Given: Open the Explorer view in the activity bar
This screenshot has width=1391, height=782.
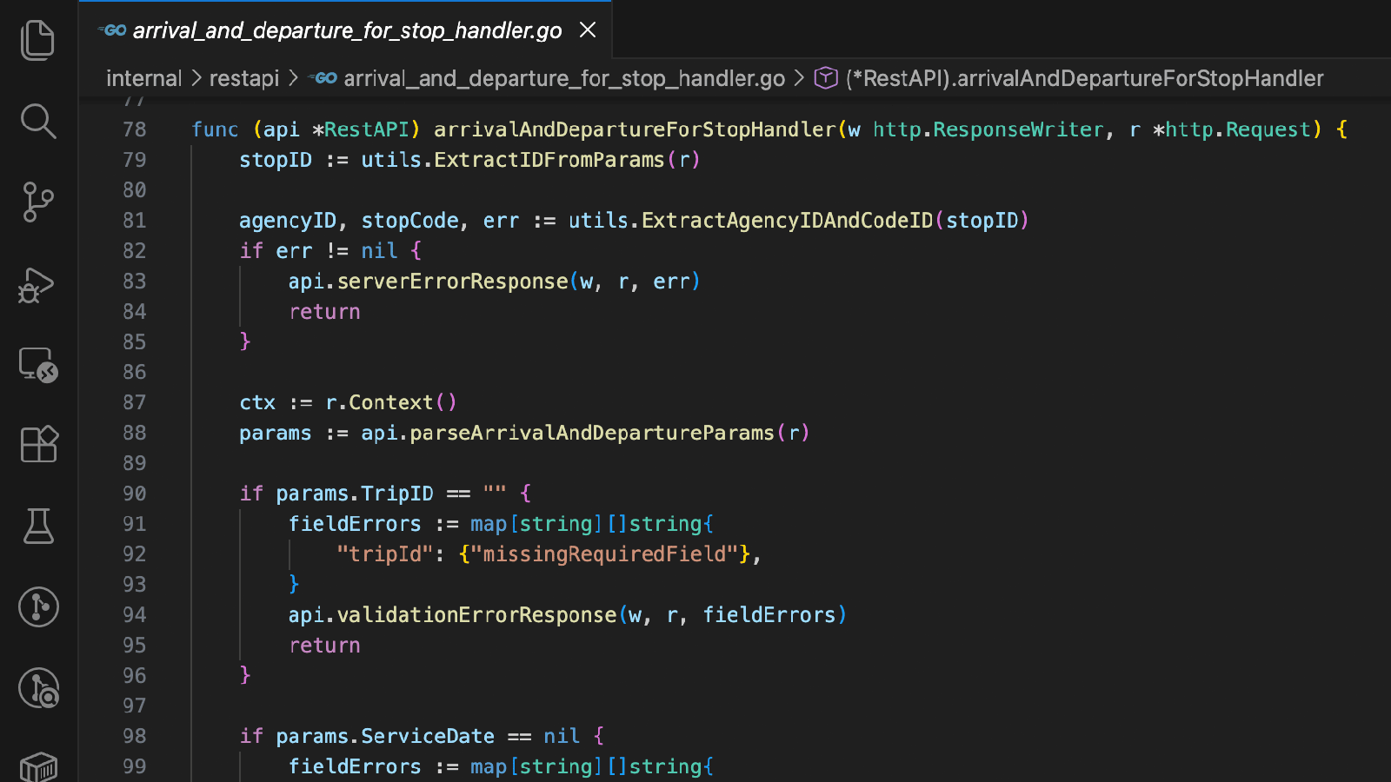Looking at the screenshot, I should point(38,40).
